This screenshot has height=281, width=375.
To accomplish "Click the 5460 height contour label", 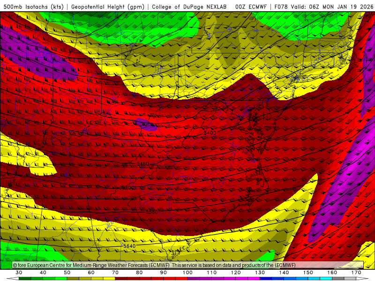I will click(143, 163).
